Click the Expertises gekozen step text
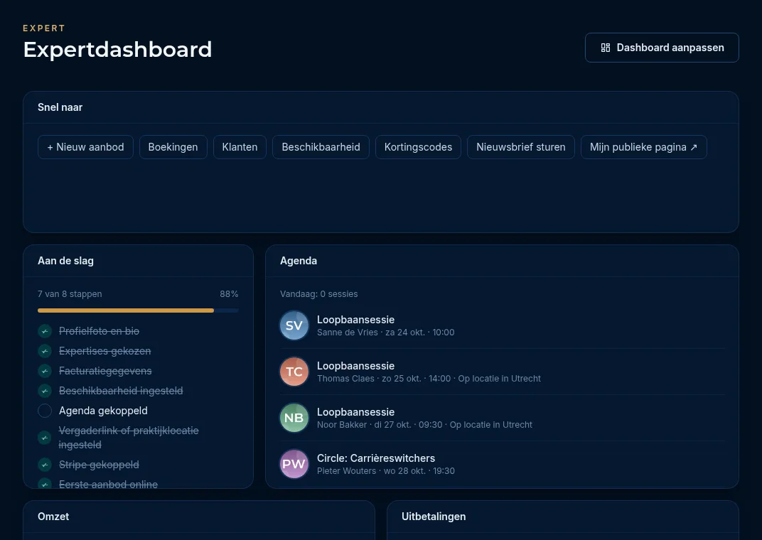Image resolution: width=762 pixels, height=540 pixels. coord(104,351)
